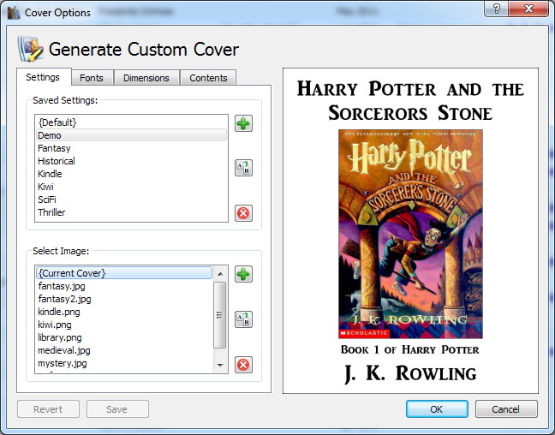The width and height of the screenshot is (555, 435).
Task: Click image list scrollbar down arrow
Action: [220, 365]
